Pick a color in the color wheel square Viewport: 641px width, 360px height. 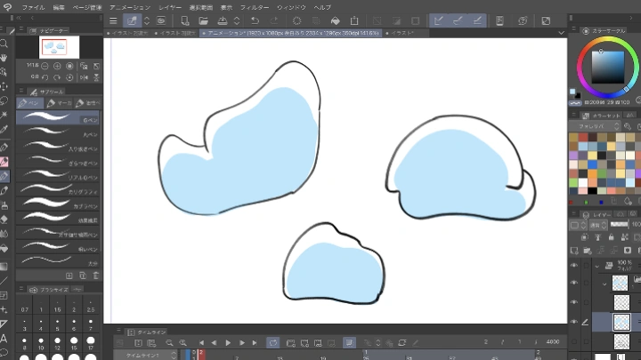[x=608, y=68]
